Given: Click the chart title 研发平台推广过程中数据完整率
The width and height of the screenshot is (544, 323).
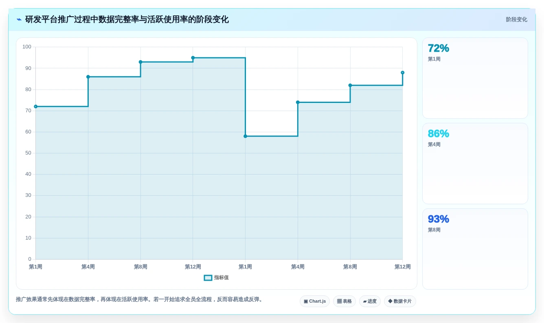Looking at the screenshot, I should click(127, 20).
